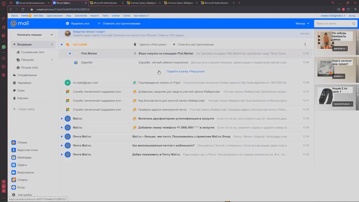The height and width of the screenshot is (202, 359).
Task: Open the Одноклассники portal menu item
Action: click(x=55, y=16)
